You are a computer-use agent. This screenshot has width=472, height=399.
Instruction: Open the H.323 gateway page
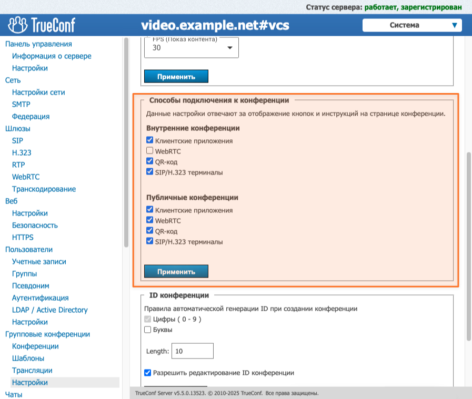(x=22, y=153)
